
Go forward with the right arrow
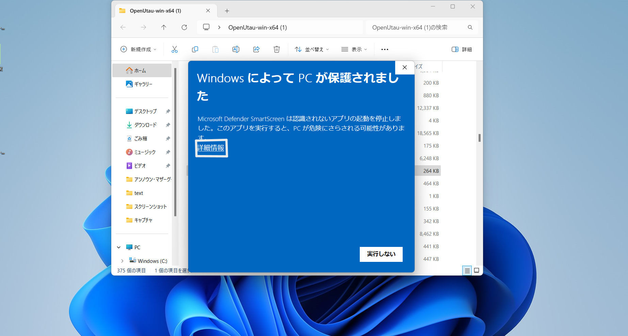click(x=143, y=27)
